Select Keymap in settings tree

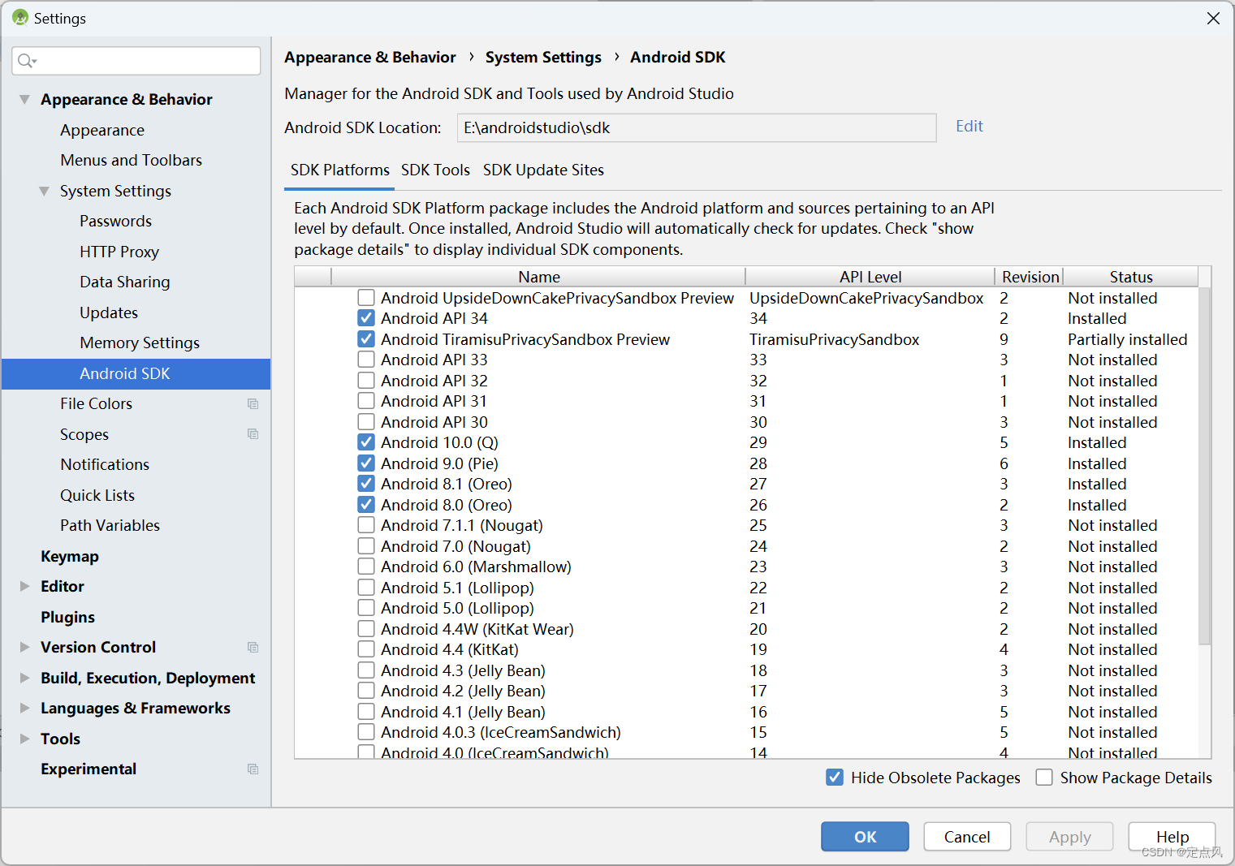[70, 556]
